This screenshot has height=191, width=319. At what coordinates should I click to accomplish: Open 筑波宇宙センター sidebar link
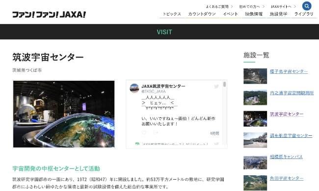(x=287, y=114)
